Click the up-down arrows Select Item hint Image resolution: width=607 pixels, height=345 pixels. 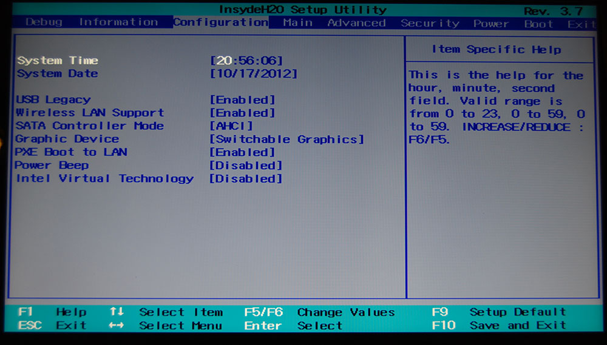tap(166, 312)
